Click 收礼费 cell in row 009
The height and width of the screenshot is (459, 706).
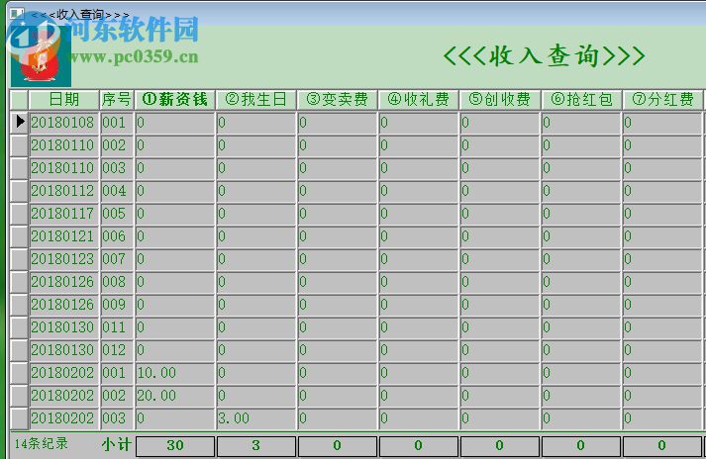click(x=418, y=305)
